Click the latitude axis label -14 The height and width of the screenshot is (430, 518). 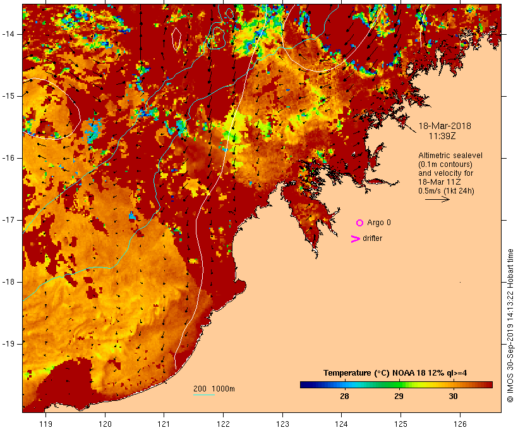8,34
